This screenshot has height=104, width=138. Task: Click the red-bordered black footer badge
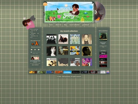(x=93, y=72)
